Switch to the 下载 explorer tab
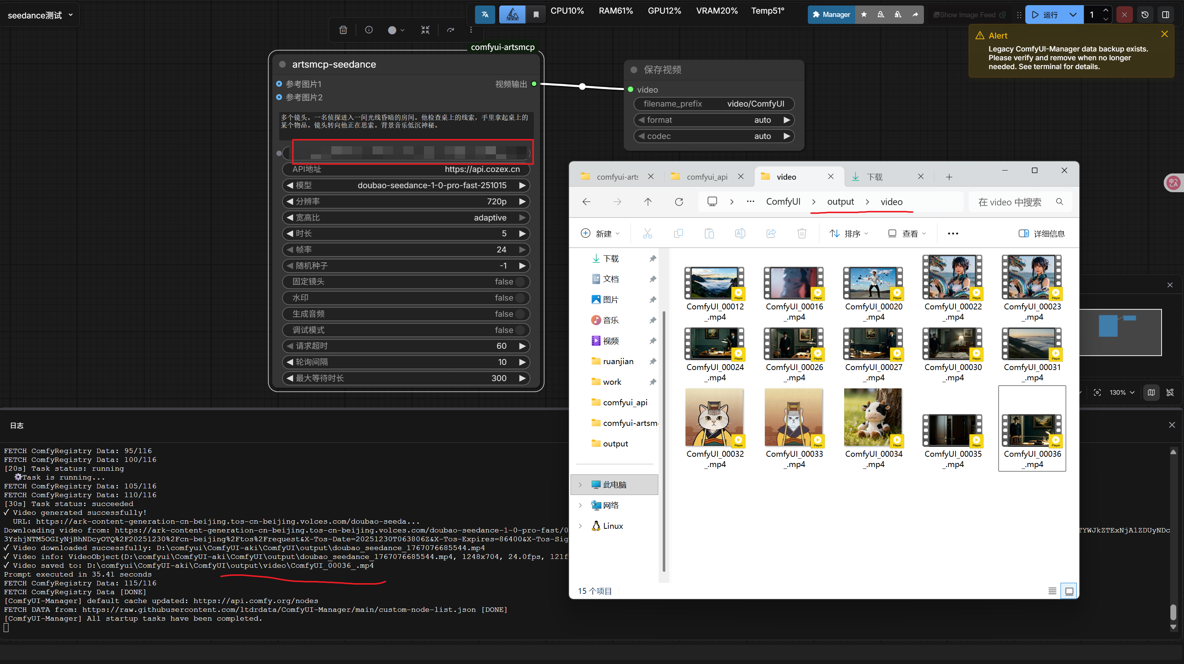This screenshot has height=664, width=1184. [x=874, y=177]
